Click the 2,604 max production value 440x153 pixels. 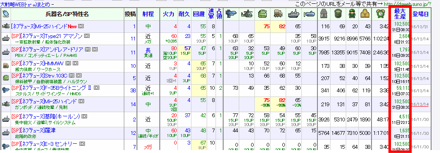tap(404, 36)
